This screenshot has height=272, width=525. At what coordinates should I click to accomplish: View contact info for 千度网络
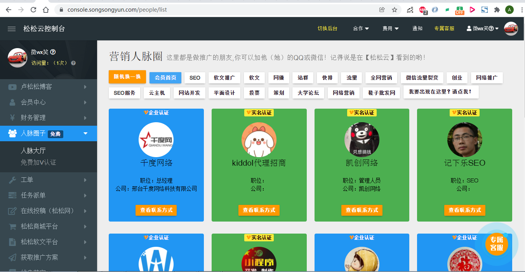coord(156,210)
